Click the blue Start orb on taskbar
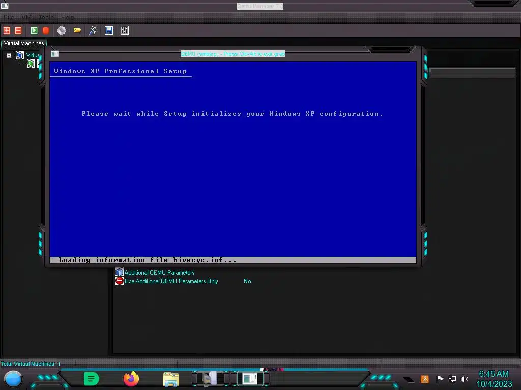Viewport: 521px width, 390px height. coord(13,379)
